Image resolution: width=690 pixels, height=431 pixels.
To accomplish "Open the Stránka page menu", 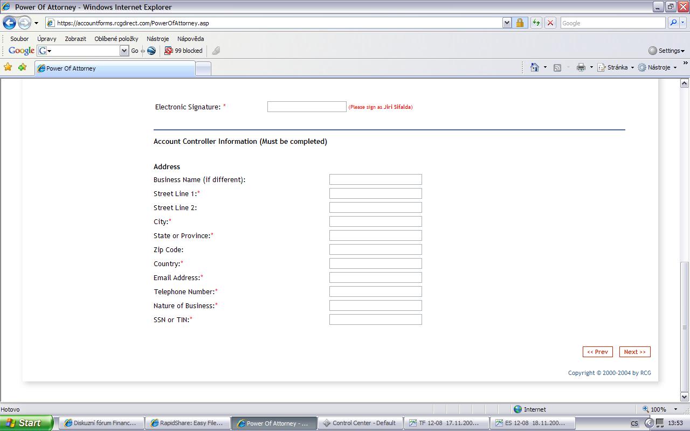I will pos(616,68).
